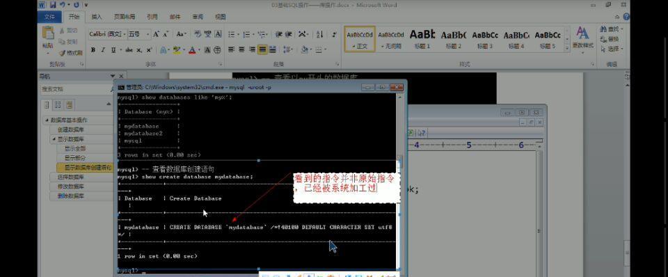This screenshot has height=277, width=668.
Task: Click the Phonetic Guide icon
Action: (x=207, y=34)
